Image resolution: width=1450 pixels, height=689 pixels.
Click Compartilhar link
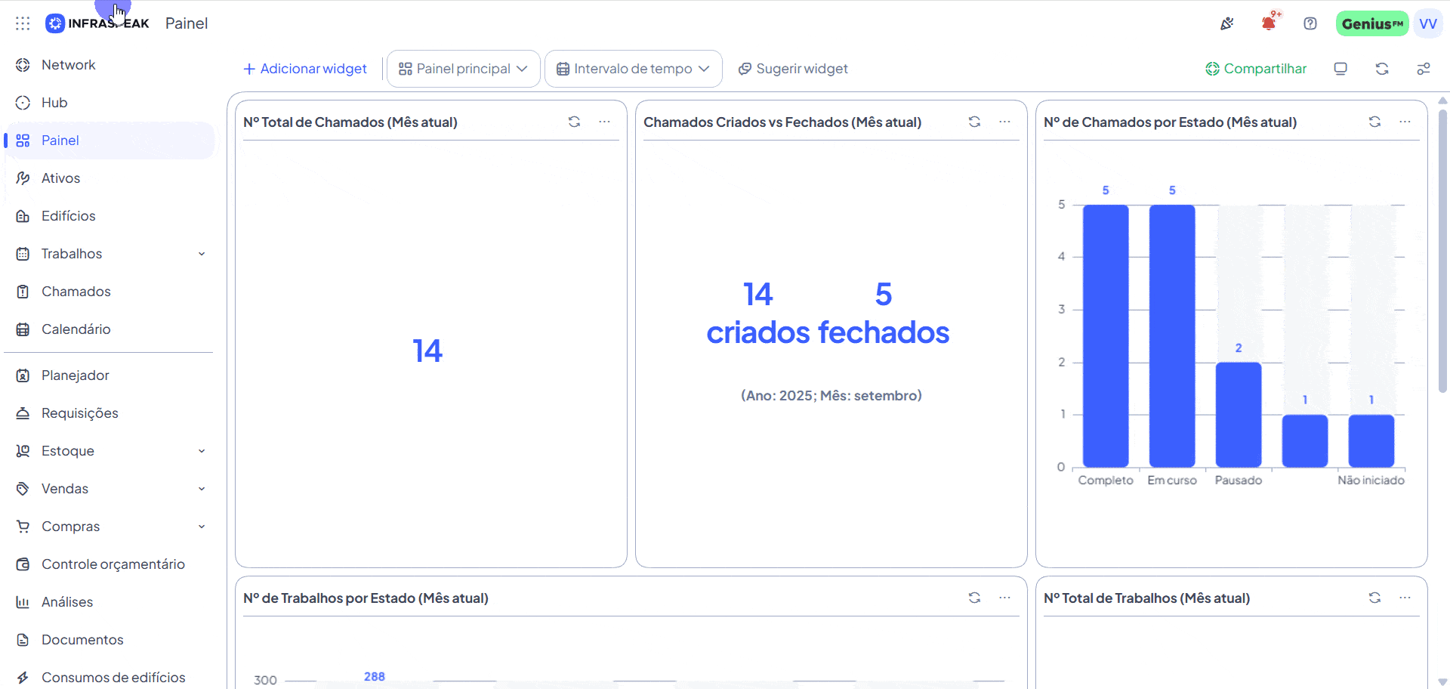click(x=1256, y=69)
